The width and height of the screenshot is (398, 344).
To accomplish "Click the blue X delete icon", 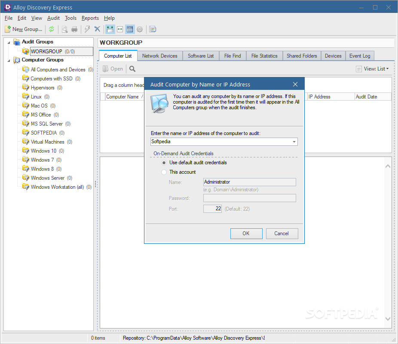I will [97, 29].
